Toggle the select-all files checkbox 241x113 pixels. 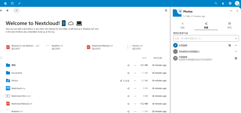click(x=1, y=58)
